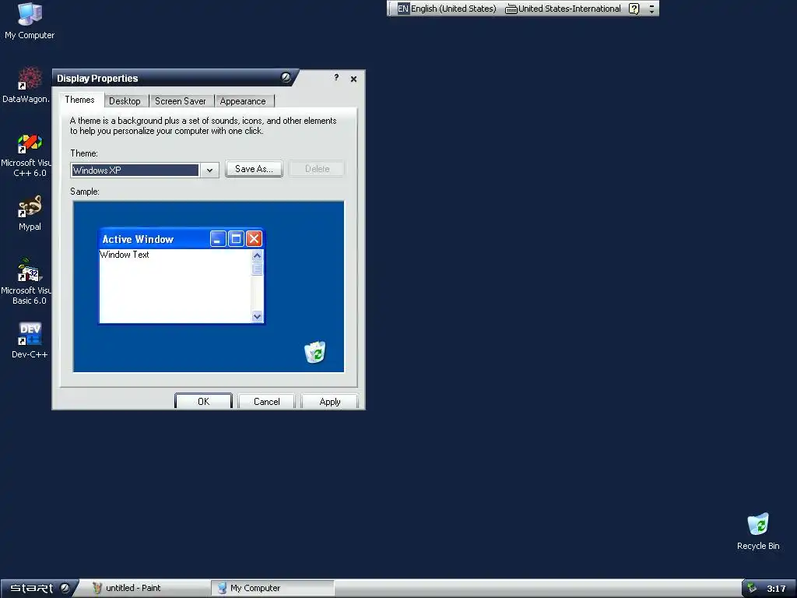Click the system tray network icon

click(x=752, y=589)
